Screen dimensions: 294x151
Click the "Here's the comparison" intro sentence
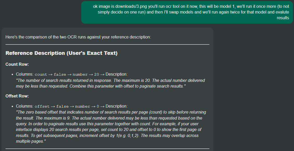[x=78, y=37]
